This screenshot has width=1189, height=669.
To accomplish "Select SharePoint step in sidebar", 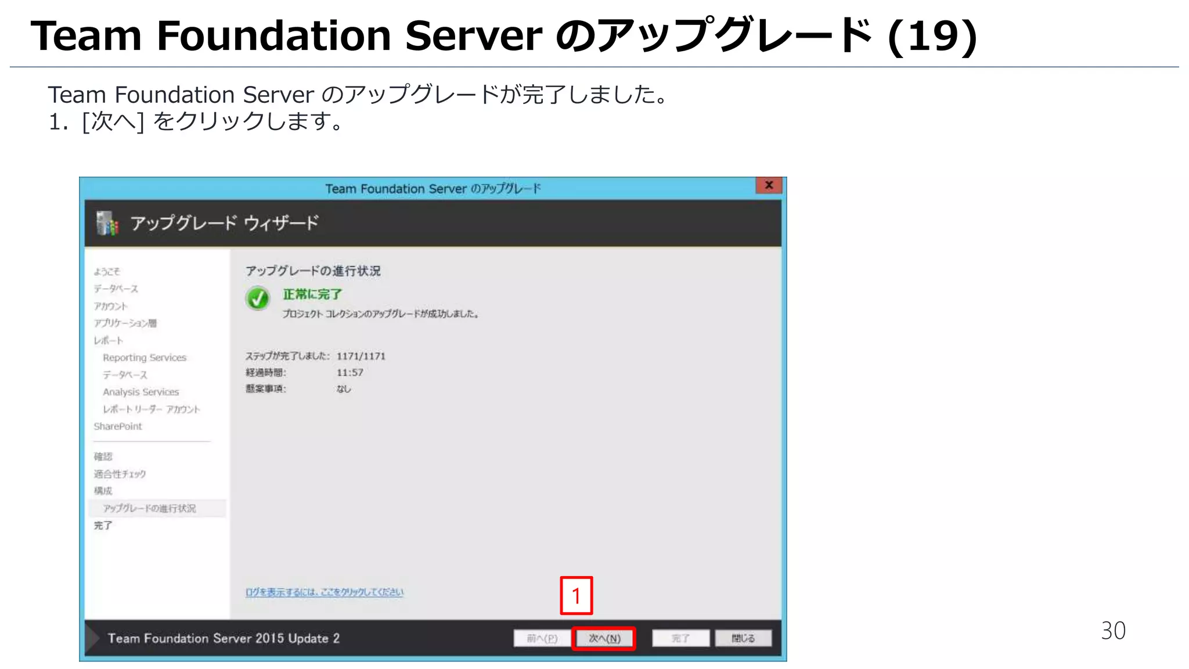I will [118, 426].
